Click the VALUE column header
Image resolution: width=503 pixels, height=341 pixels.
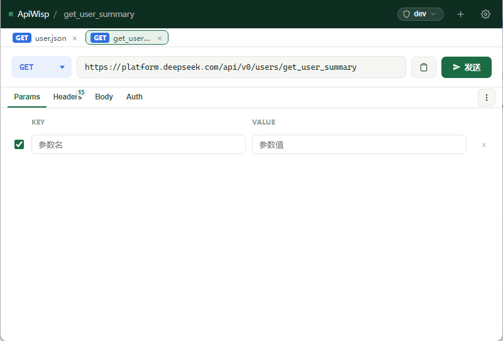click(263, 122)
